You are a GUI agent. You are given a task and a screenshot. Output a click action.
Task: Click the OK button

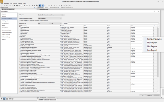click(143, 95)
